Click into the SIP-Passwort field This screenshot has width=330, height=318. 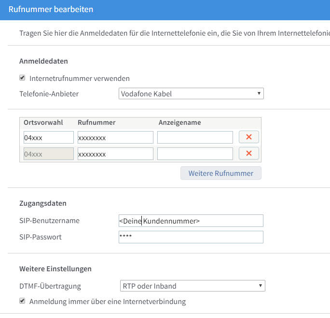tap(191, 237)
